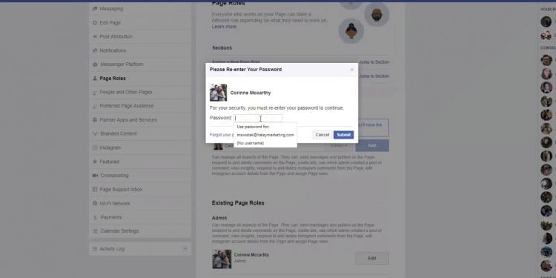Edit Corinne Mccarthy's Admin role
Viewport: 556px width, 278px height.
point(372,259)
